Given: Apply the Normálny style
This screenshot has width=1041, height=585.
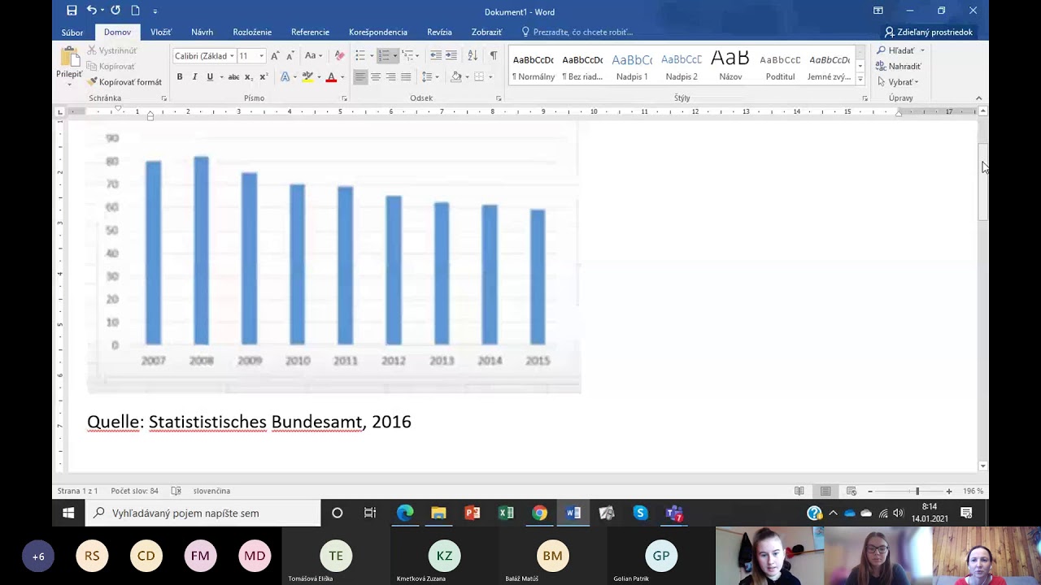Looking at the screenshot, I should [x=534, y=66].
